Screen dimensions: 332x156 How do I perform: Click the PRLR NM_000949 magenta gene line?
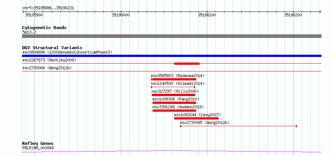click(172, 151)
